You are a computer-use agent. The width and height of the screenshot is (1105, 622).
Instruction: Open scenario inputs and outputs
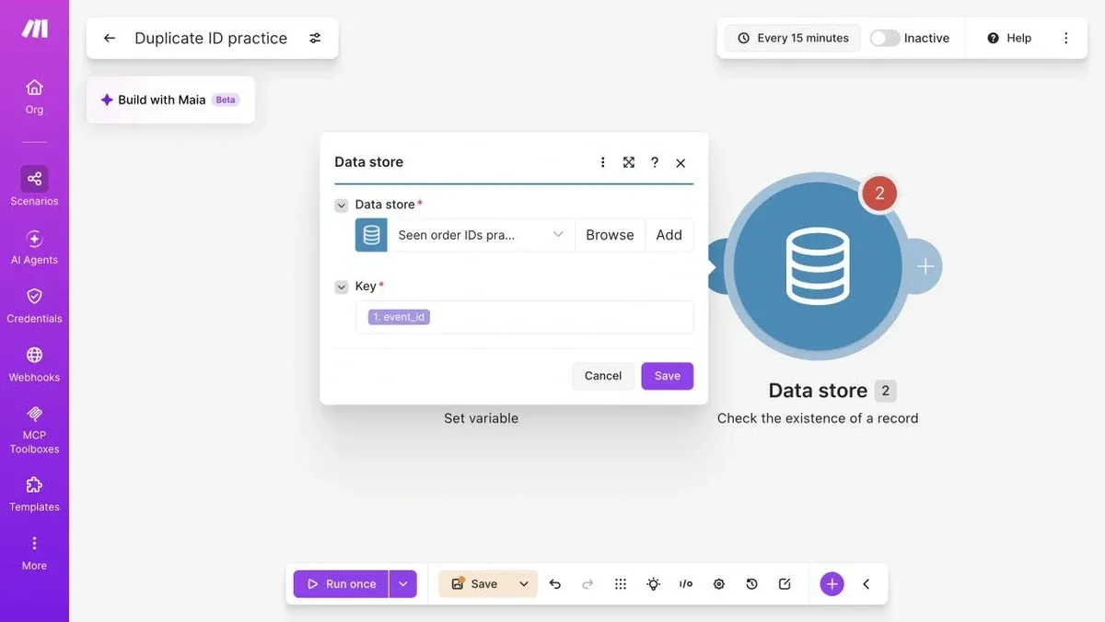point(686,584)
